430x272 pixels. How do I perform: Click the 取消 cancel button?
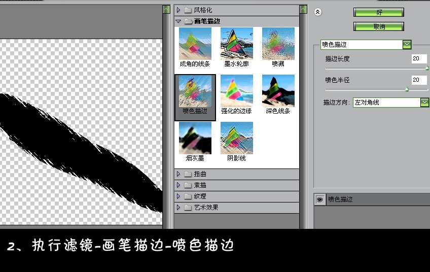(378, 26)
